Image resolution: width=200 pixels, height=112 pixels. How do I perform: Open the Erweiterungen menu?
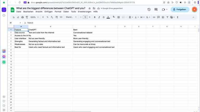[85, 12]
